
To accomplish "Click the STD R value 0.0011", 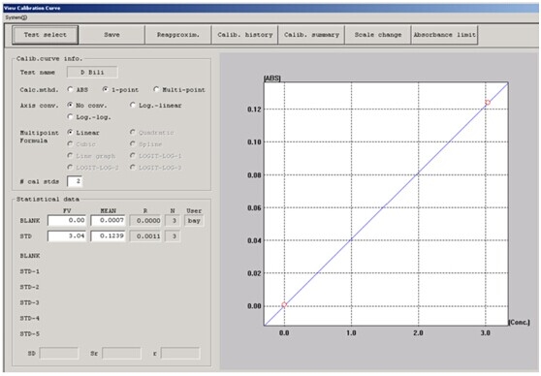I will (145, 235).
